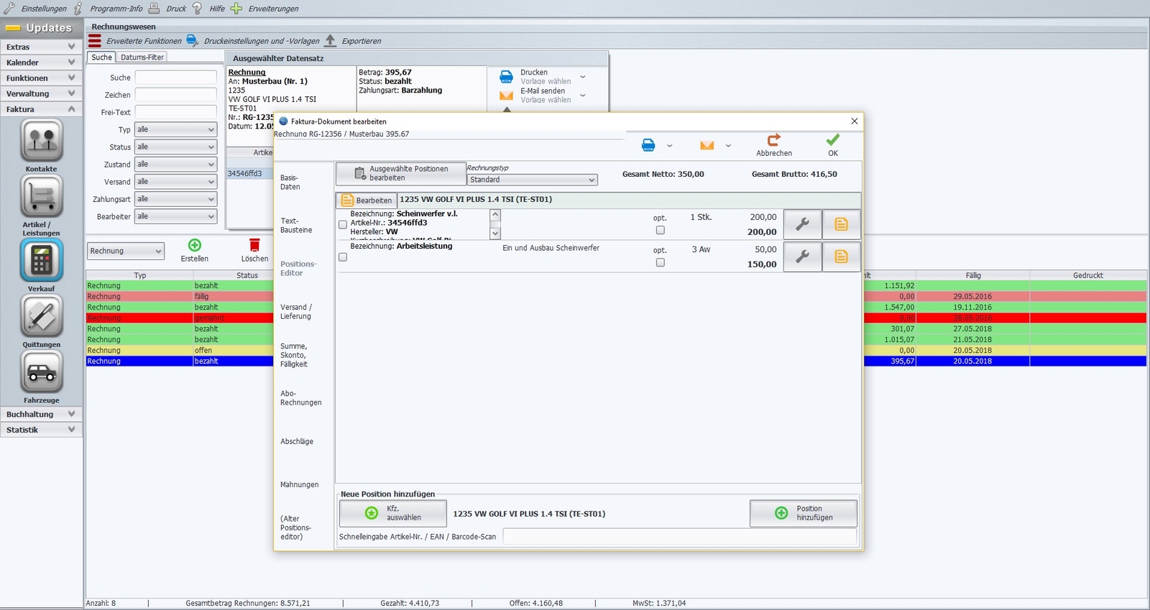Image resolution: width=1150 pixels, height=610 pixels.
Task: Expand Kalender sidebar section
Action: click(41, 63)
